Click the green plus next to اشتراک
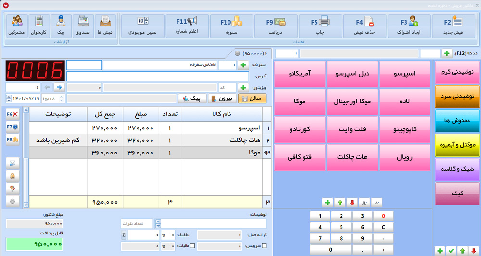Viewport: 481px width, 256px height. 243,65
